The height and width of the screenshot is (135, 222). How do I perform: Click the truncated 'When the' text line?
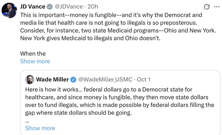coord(33,54)
